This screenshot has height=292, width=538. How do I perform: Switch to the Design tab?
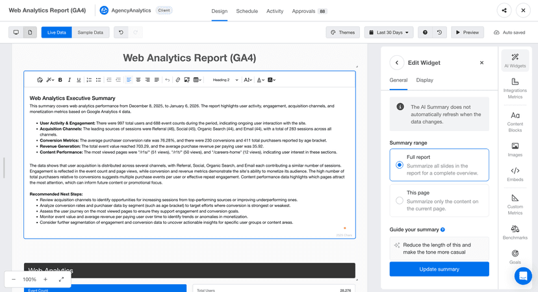[219, 11]
